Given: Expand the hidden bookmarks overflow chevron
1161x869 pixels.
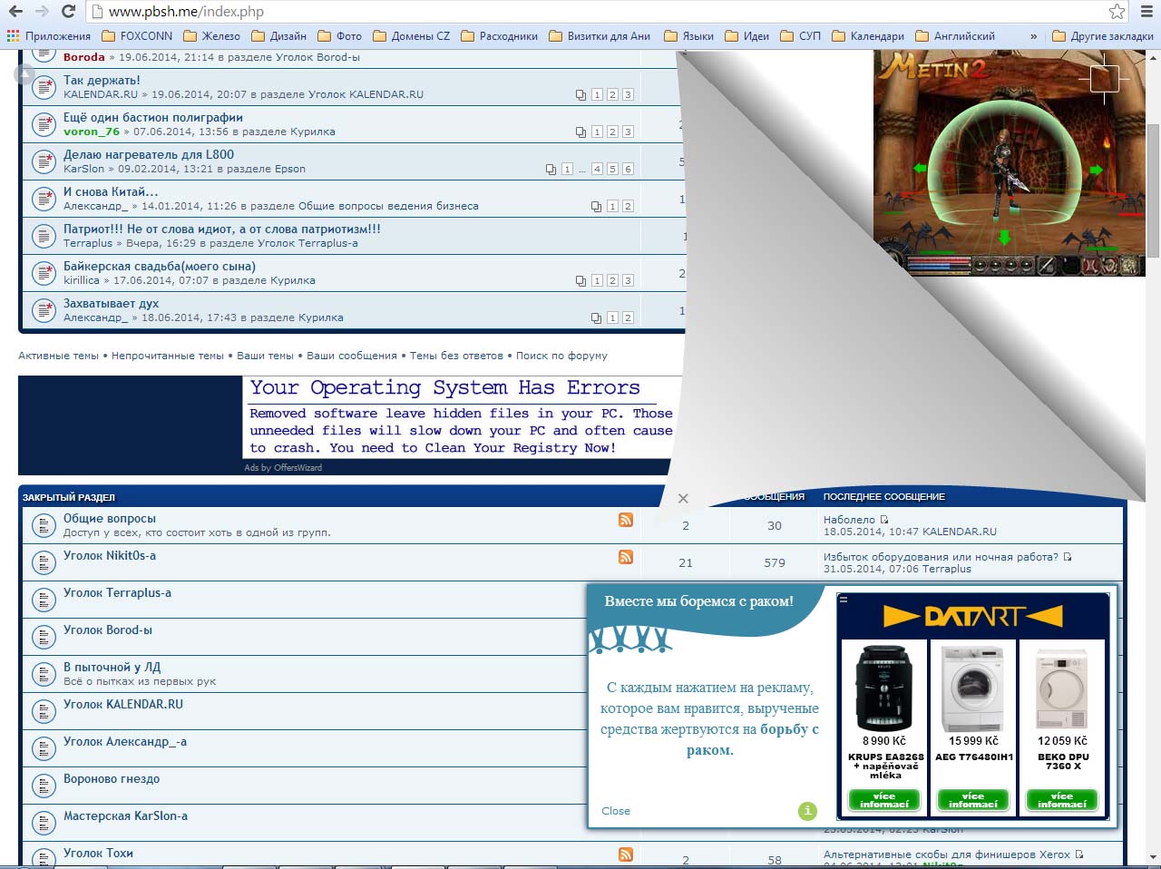Looking at the screenshot, I should pyautogui.click(x=1034, y=36).
